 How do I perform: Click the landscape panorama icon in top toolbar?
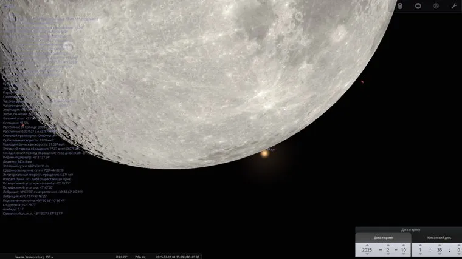418,6
